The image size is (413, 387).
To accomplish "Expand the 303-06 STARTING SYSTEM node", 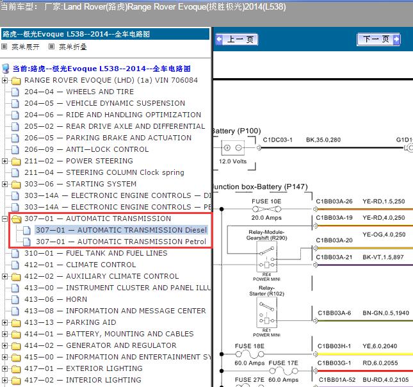I will (4, 184).
